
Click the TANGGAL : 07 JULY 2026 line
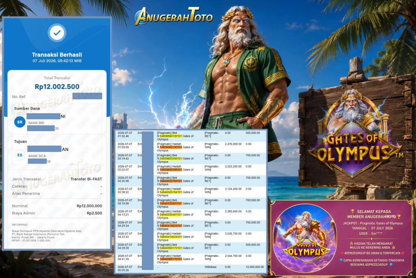point(373,228)
